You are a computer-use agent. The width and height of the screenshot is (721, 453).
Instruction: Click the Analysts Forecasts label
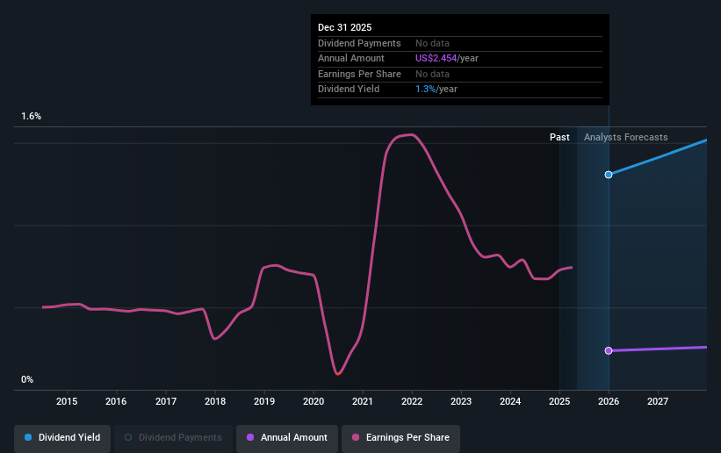626,137
